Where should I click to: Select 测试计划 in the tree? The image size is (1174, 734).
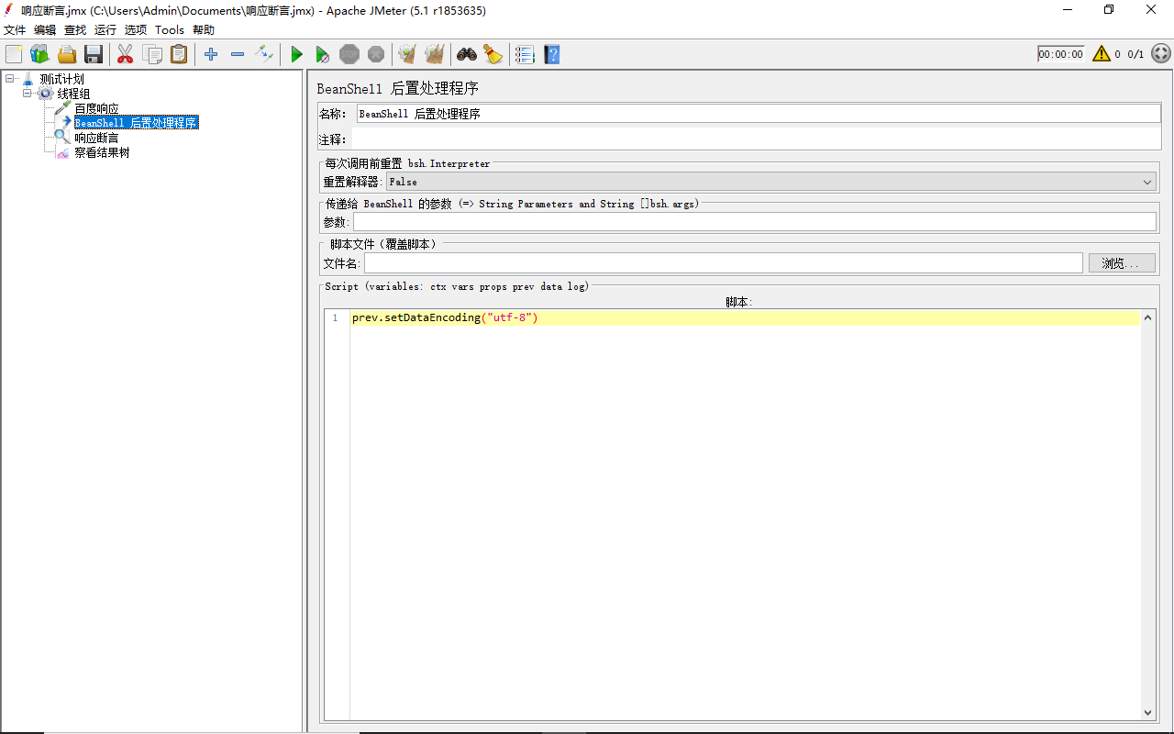(x=61, y=79)
